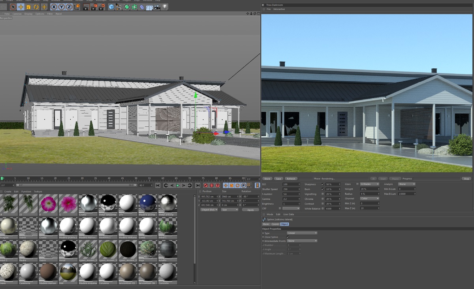Switch to the Coord. attributes tab
This screenshot has height=289, width=474.
[x=275, y=224]
